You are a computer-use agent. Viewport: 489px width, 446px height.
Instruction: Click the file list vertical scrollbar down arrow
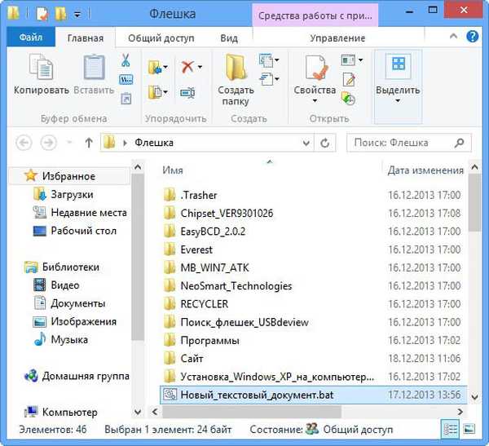pos(474,397)
